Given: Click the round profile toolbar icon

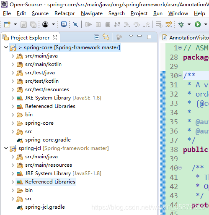Looking at the screenshot, I should click(x=45, y=24).
